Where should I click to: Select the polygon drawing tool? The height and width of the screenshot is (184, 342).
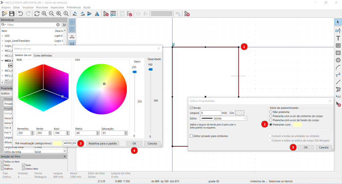point(338,89)
